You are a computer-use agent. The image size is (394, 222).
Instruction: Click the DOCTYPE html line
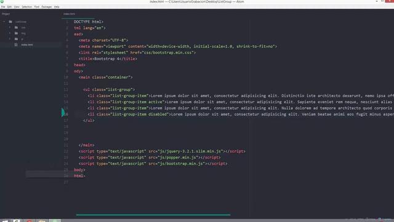[89, 22]
